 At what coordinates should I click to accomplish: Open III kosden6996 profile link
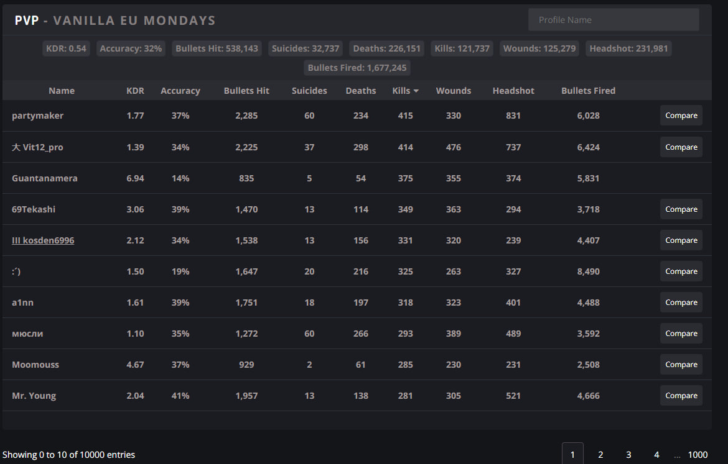click(x=43, y=240)
